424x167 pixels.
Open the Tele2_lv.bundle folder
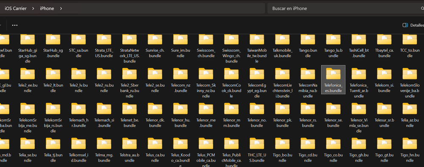coord(79,80)
